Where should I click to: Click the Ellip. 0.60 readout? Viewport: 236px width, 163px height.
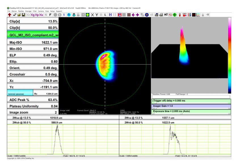33,61
